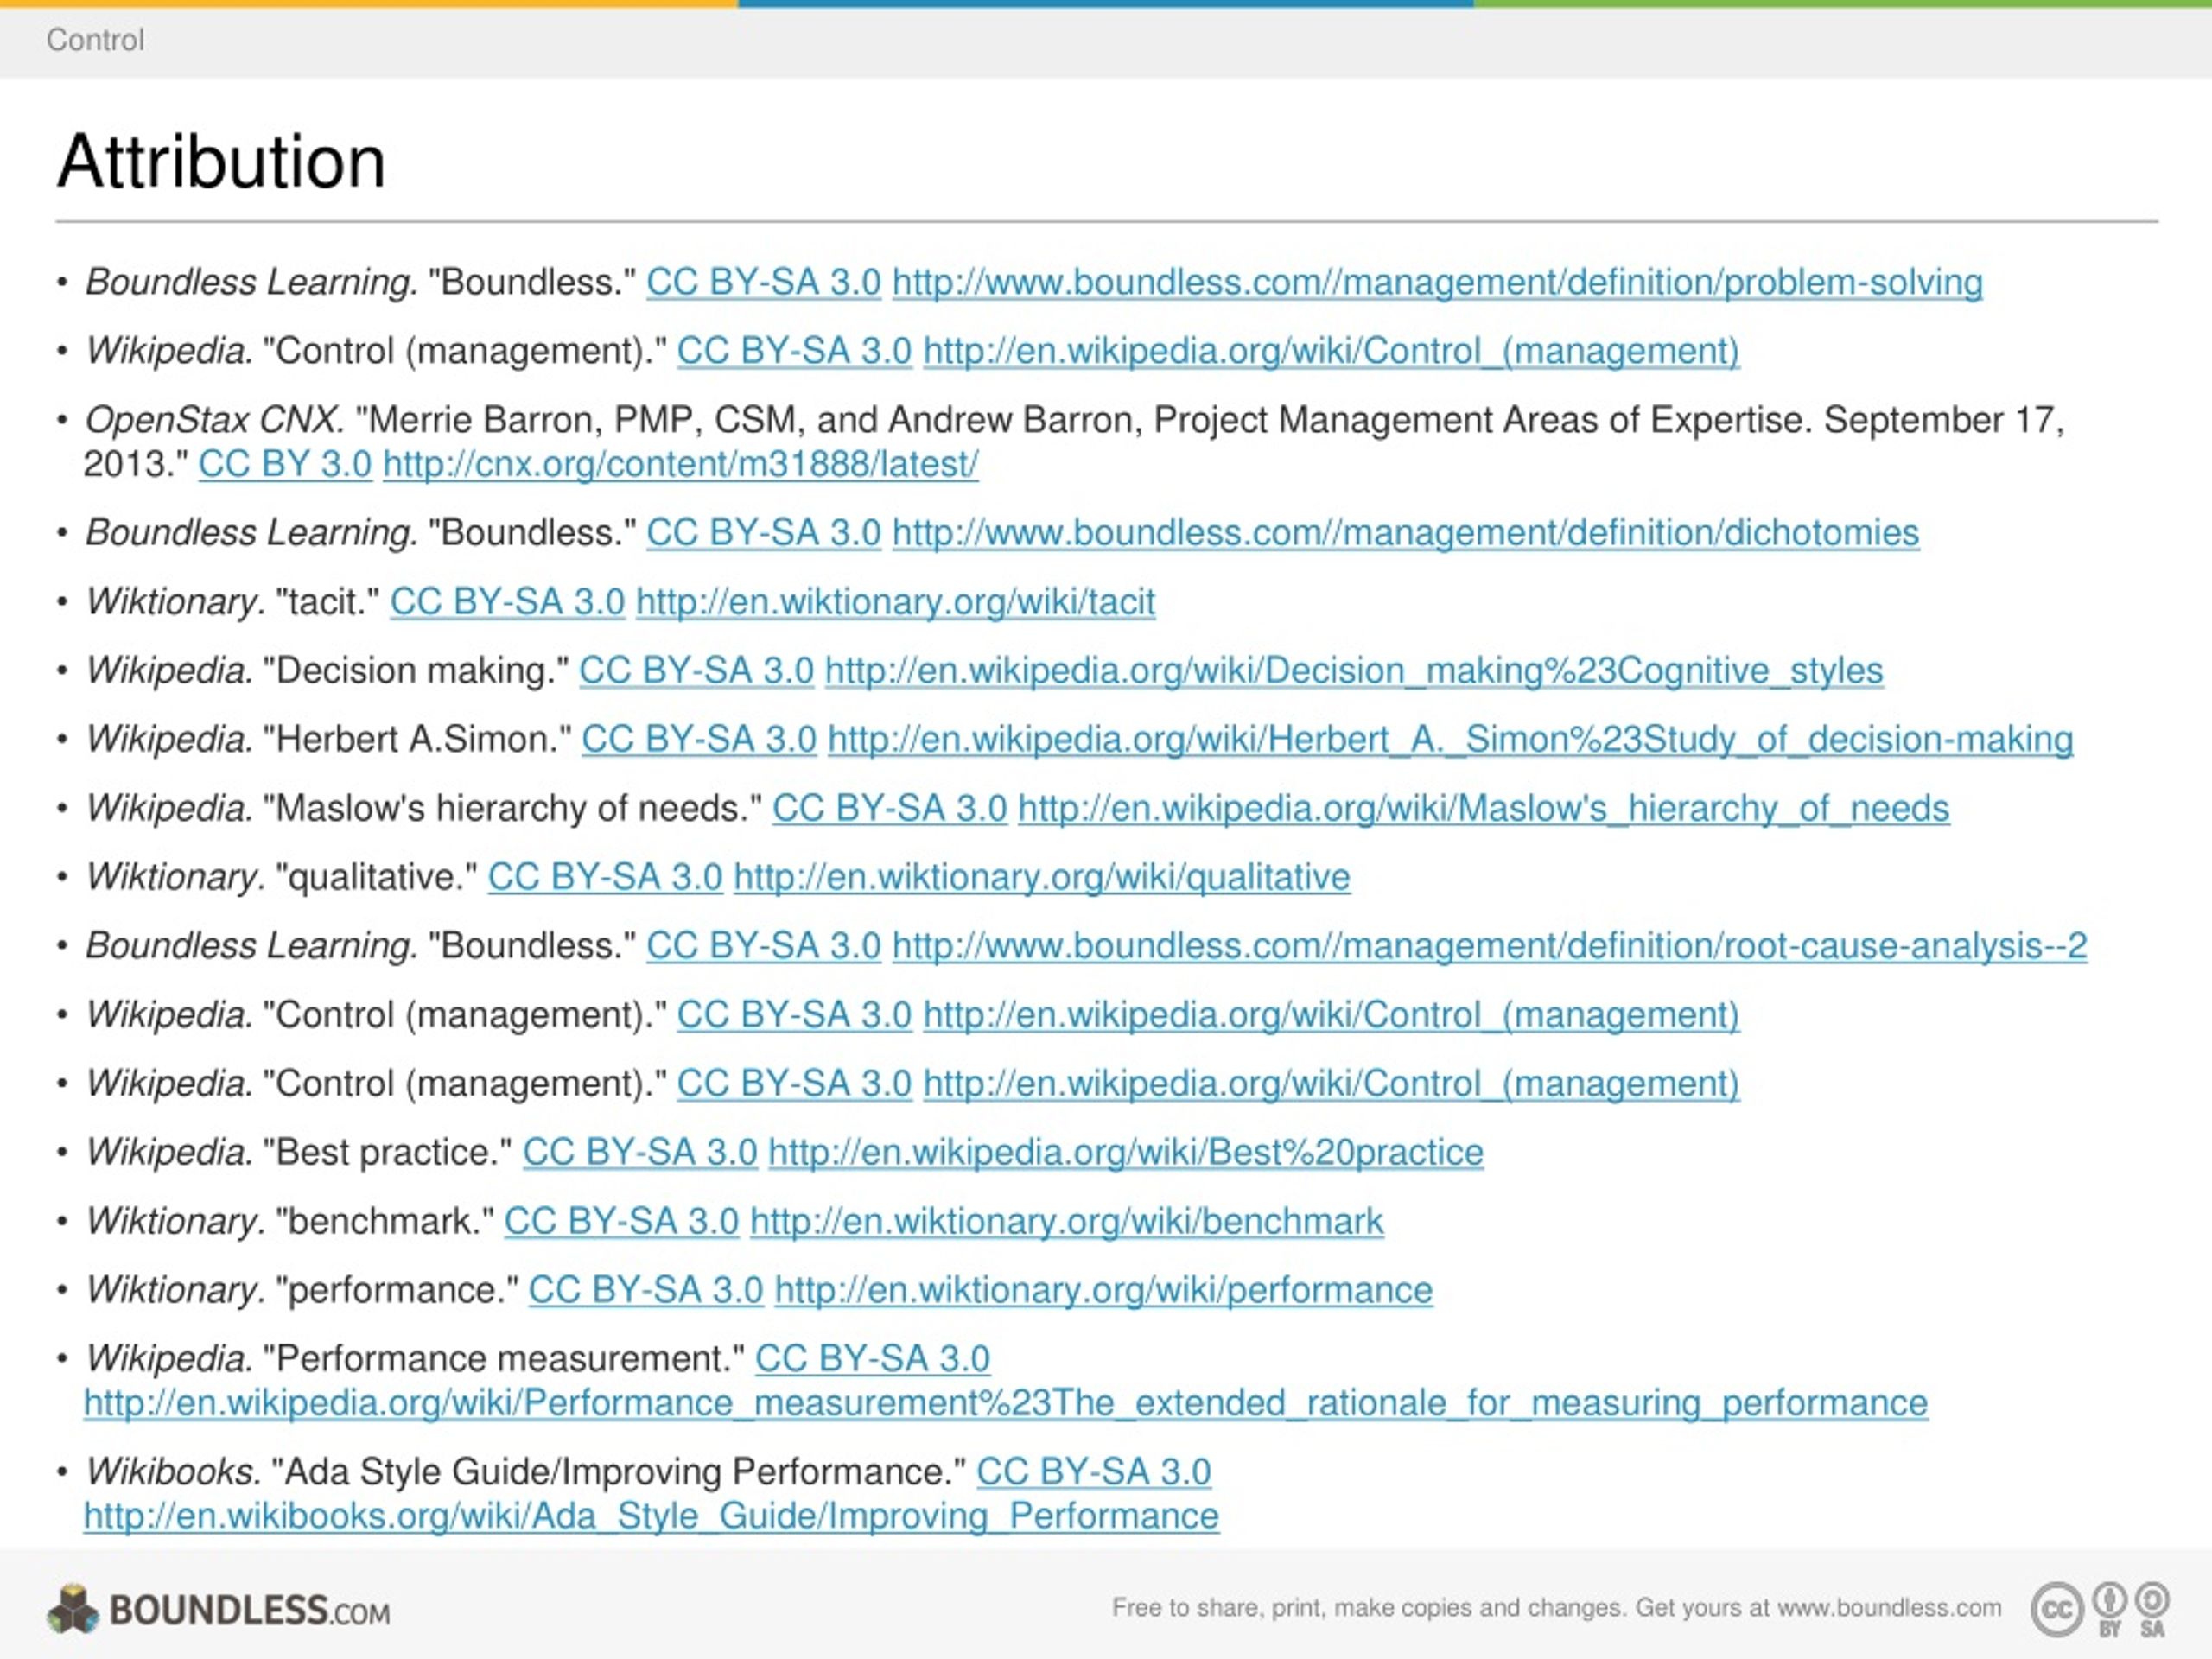Image resolution: width=2212 pixels, height=1659 pixels.
Task: Open the Herbert_A._Simon Wikipedia link
Action: (1450, 740)
